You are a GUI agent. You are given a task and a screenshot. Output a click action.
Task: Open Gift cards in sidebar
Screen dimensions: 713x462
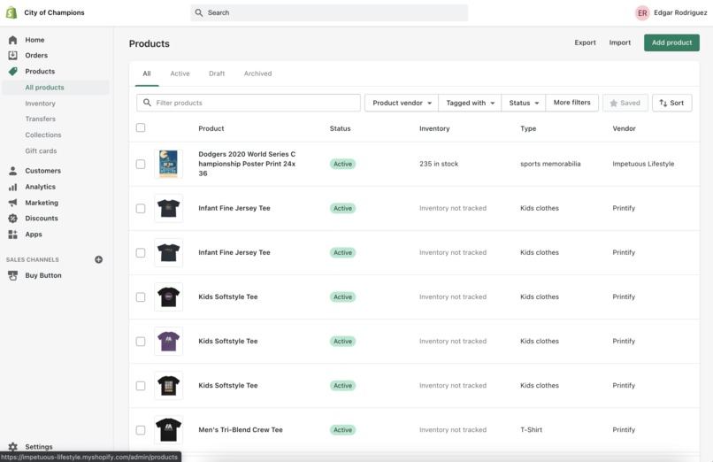point(41,151)
